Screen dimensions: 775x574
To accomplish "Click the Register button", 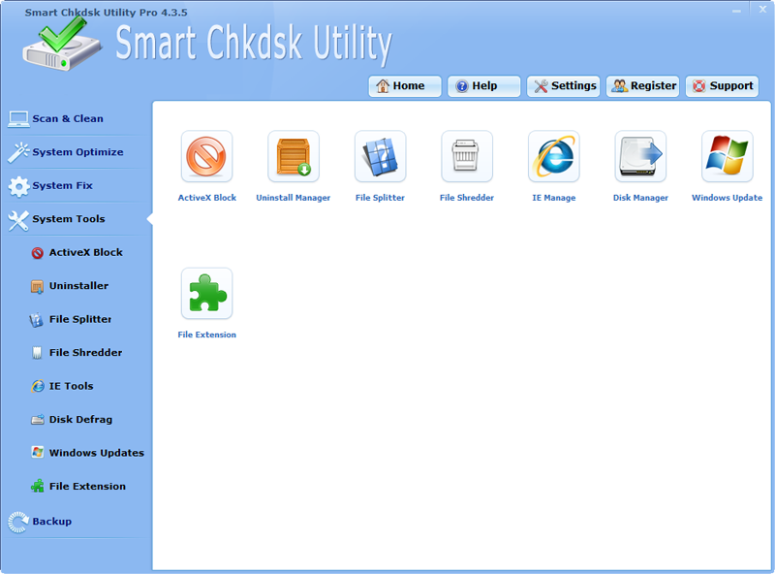I will pyautogui.click(x=642, y=86).
